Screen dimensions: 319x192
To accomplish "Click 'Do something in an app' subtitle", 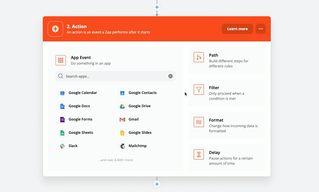I will pyautogui.click(x=91, y=63).
